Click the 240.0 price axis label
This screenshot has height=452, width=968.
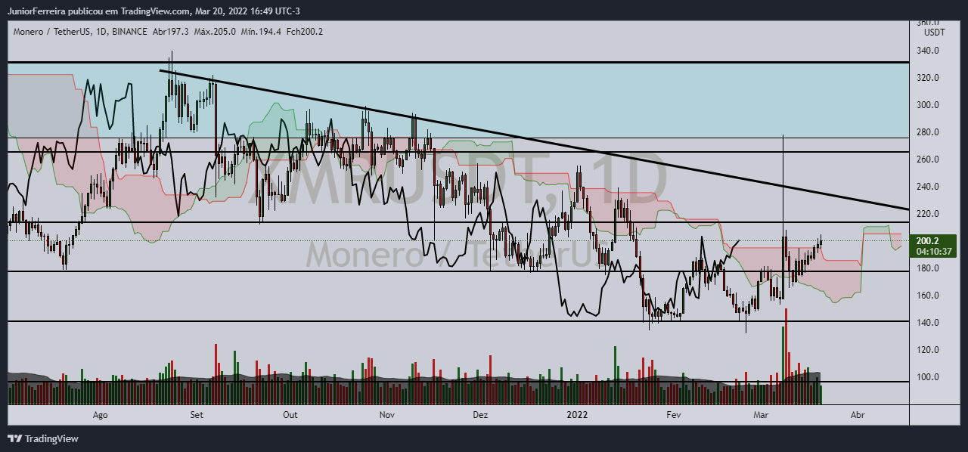pos(929,187)
